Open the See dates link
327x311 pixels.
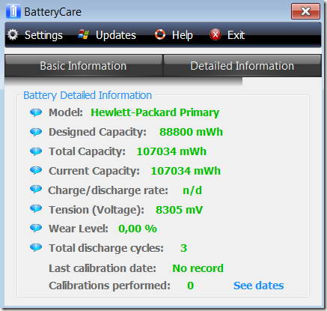point(259,286)
